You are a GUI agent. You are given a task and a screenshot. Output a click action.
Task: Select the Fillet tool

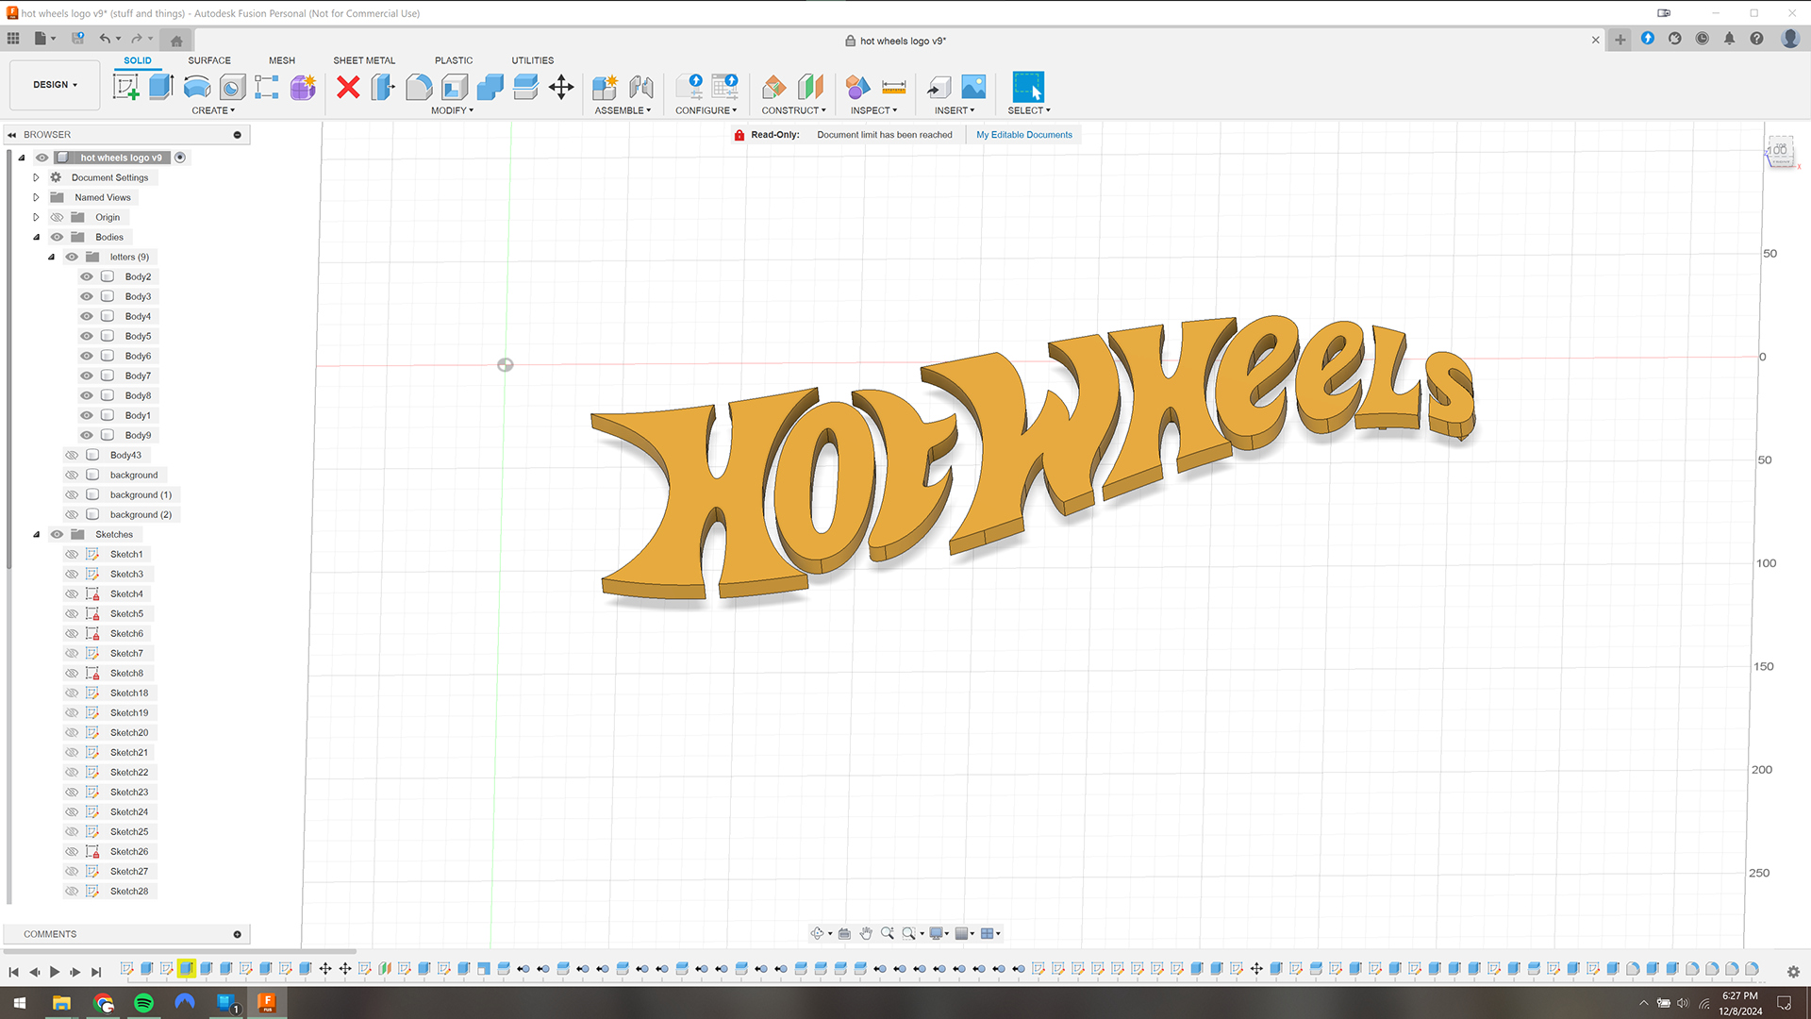[x=419, y=88]
